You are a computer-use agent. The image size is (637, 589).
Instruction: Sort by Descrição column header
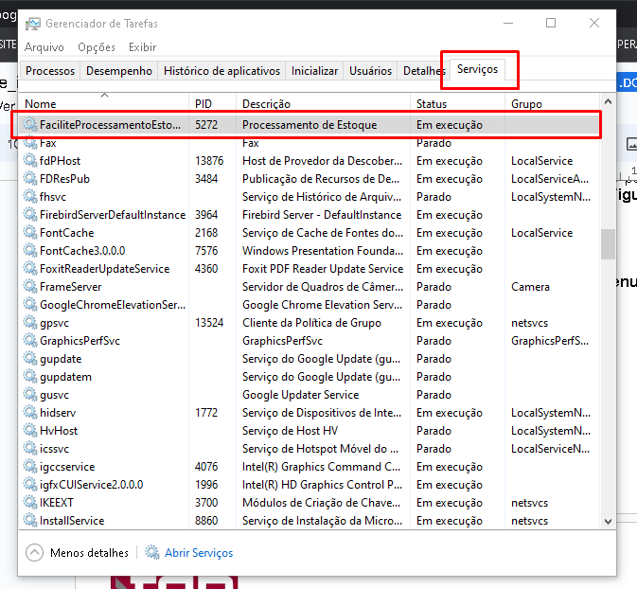coord(323,103)
